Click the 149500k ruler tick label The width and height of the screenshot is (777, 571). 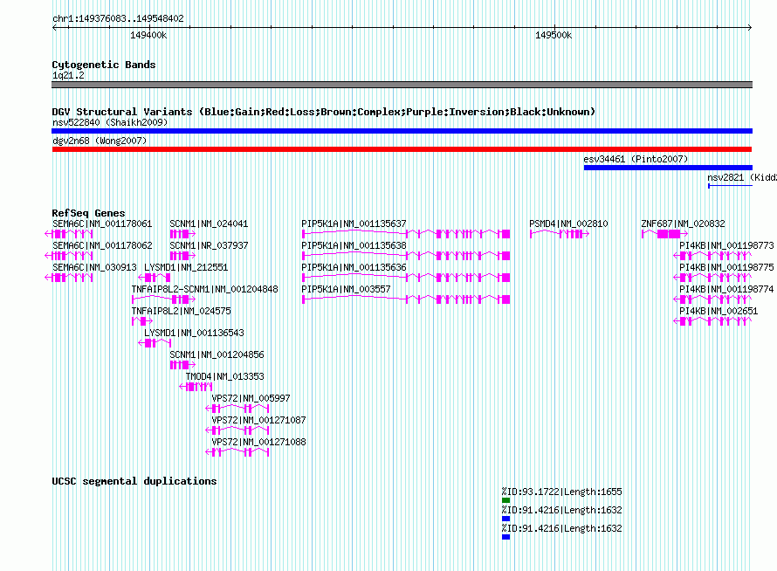(554, 35)
